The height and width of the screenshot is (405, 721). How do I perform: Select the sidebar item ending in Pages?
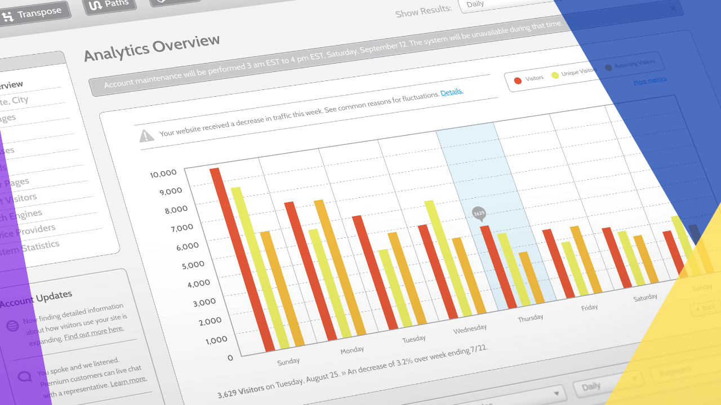point(15,183)
